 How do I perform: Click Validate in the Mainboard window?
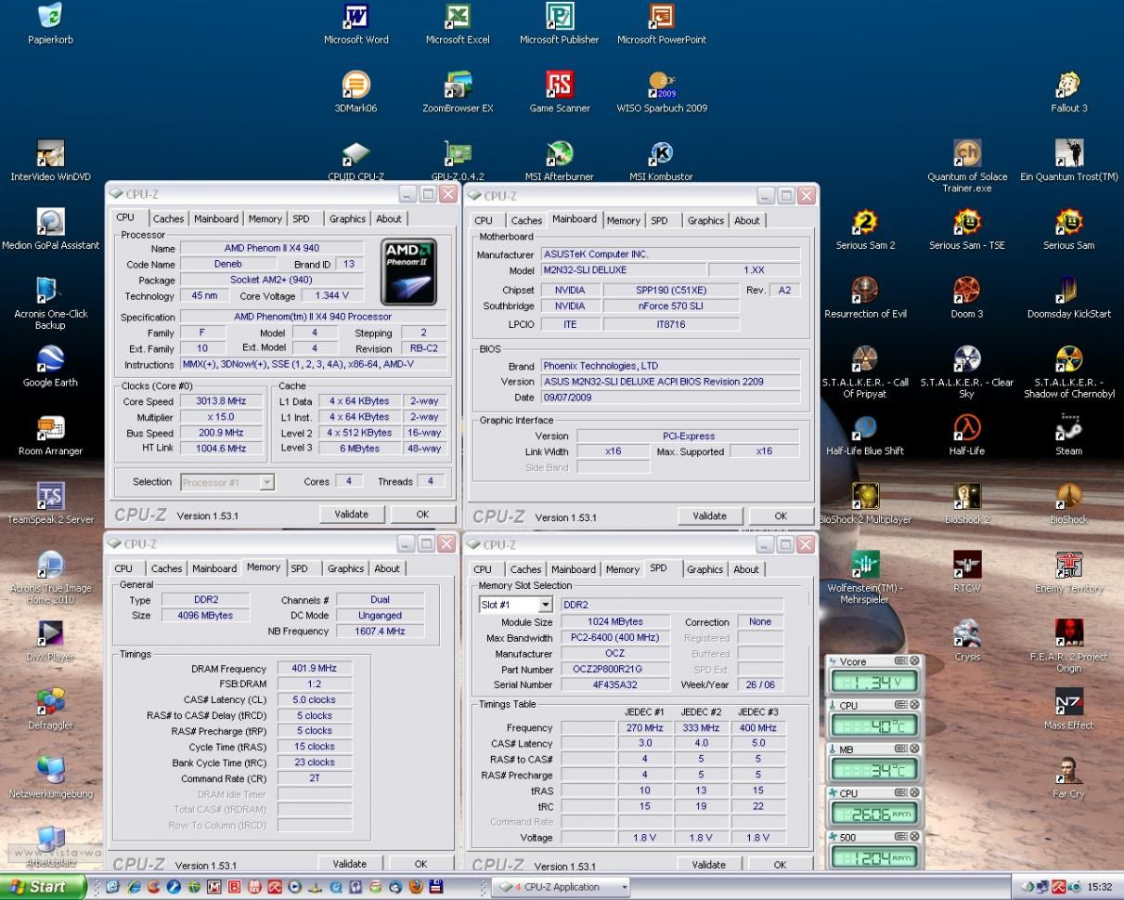[709, 516]
